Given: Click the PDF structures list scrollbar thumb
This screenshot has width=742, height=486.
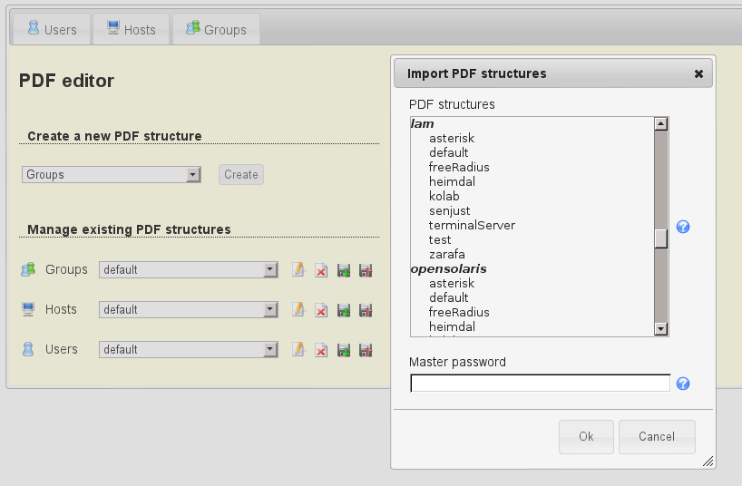Looking at the screenshot, I should coord(661,238).
